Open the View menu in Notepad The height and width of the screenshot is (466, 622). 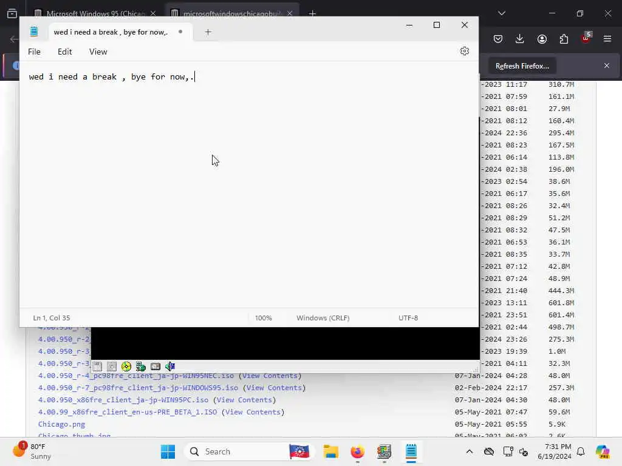98,52
